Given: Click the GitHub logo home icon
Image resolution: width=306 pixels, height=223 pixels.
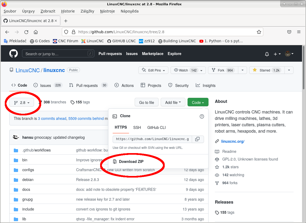Looking at the screenshot, I should 14,54.
